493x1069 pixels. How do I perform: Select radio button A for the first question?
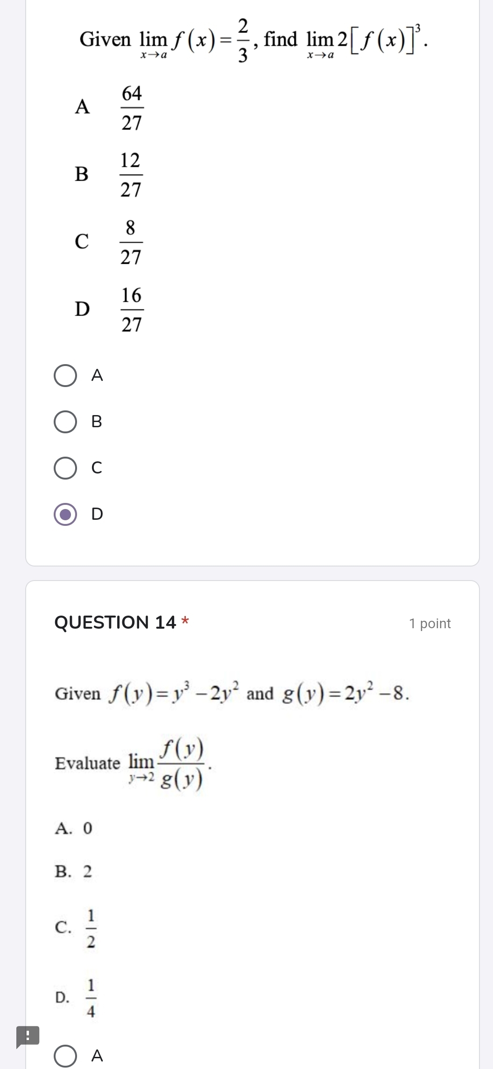(65, 376)
